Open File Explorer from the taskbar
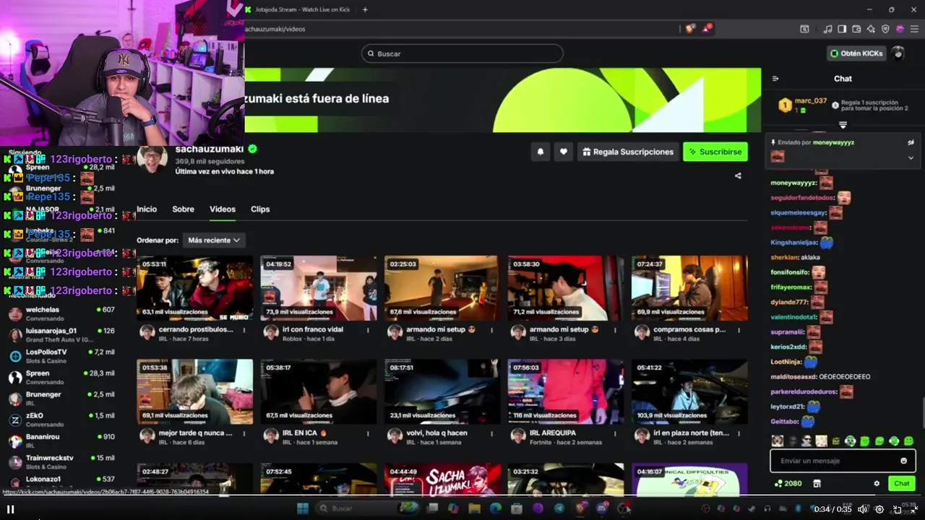 click(x=474, y=508)
